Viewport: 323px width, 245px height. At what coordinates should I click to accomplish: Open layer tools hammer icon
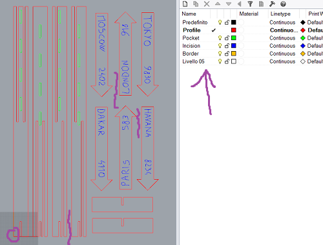272,4
